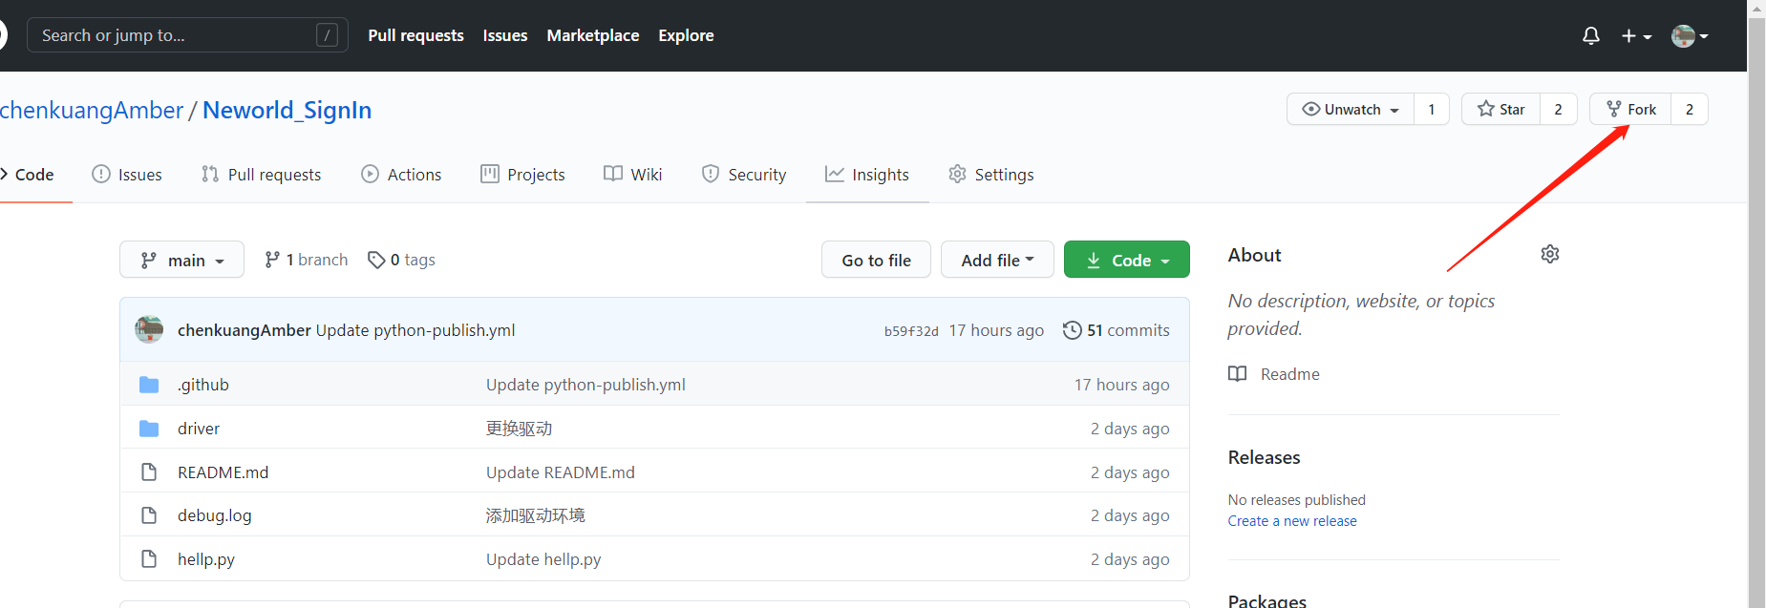Switch to the Wiki tab
Screen dimensions: 1766x608
tap(632, 175)
